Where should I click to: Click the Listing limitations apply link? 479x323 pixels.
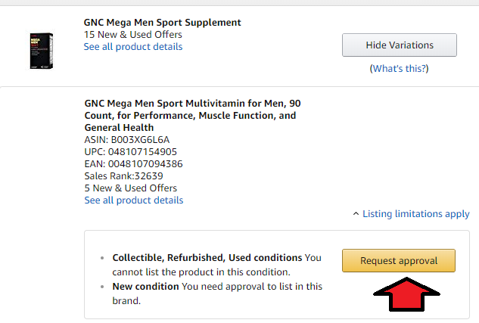(415, 214)
